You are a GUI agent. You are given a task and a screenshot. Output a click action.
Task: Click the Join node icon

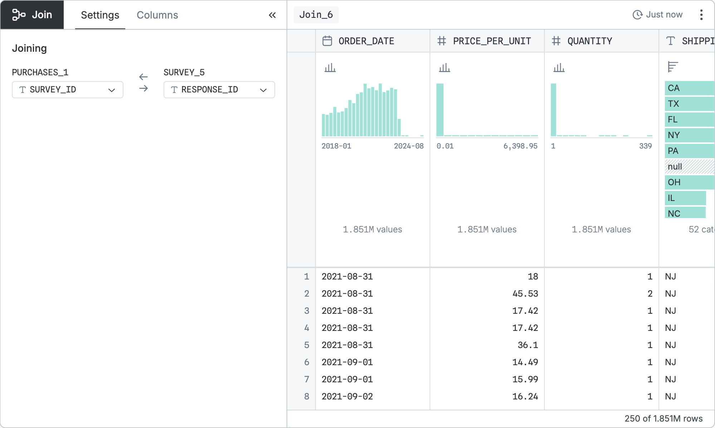tap(19, 15)
